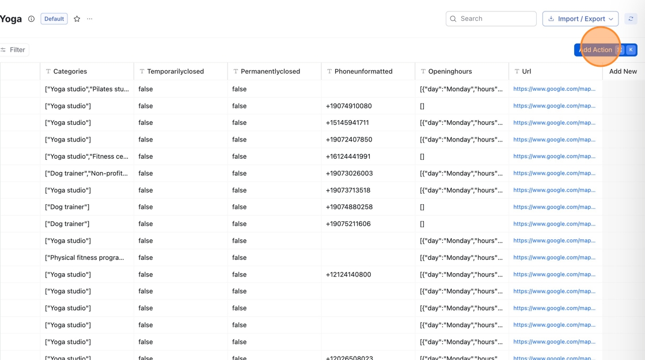Screen dimensions: 645x360
Task: Select phone cell +12124140800
Action: click(368, 274)
